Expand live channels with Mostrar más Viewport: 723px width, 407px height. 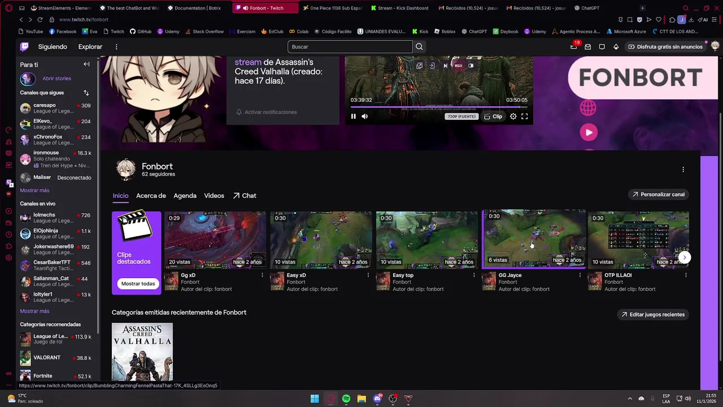(34, 311)
